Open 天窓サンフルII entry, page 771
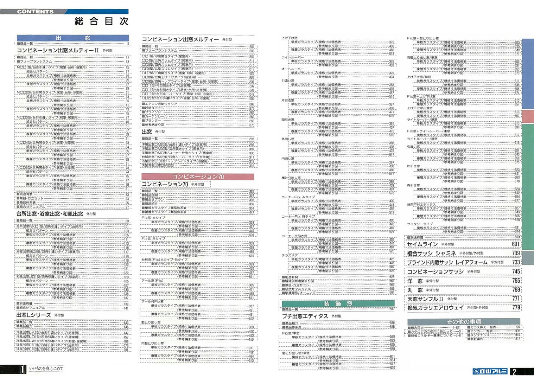The height and width of the screenshot is (378, 534). point(463,299)
